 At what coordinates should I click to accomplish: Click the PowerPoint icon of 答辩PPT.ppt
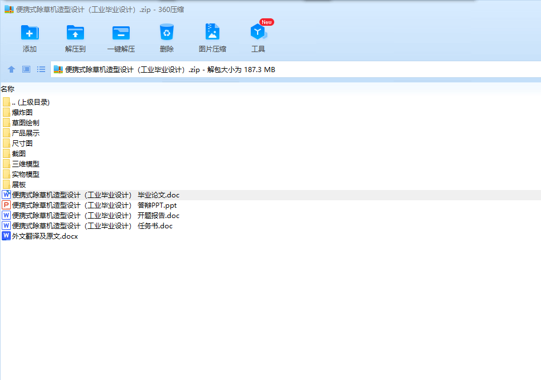click(6, 205)
